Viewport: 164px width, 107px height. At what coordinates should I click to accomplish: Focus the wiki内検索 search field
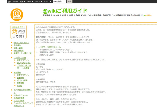tap(59, 2)
